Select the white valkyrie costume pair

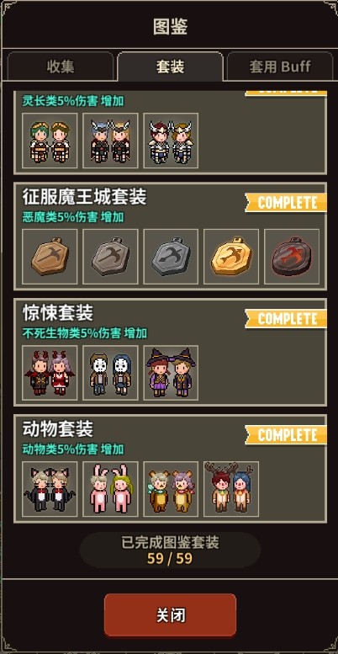(x=171, y=141)
